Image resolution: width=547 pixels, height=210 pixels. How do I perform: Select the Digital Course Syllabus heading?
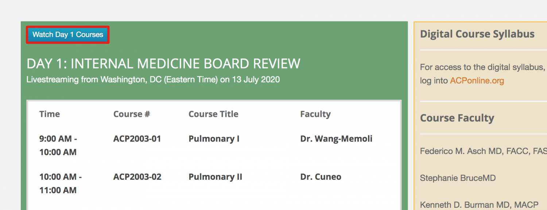(x=477, y=34)
